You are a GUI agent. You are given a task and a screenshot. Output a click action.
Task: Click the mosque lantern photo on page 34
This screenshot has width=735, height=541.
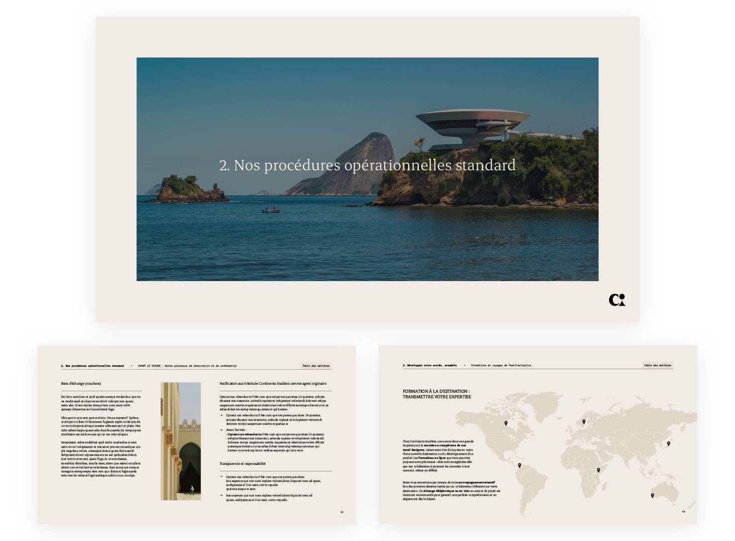181,441
